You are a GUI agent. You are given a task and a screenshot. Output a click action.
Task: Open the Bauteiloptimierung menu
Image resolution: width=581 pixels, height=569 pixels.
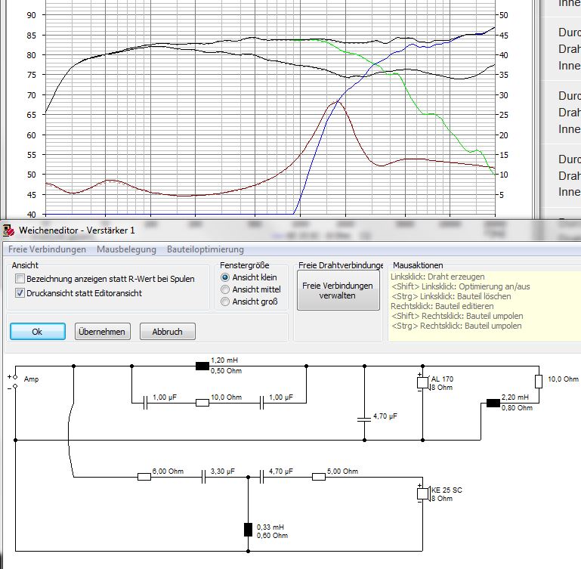coord(206,249)
